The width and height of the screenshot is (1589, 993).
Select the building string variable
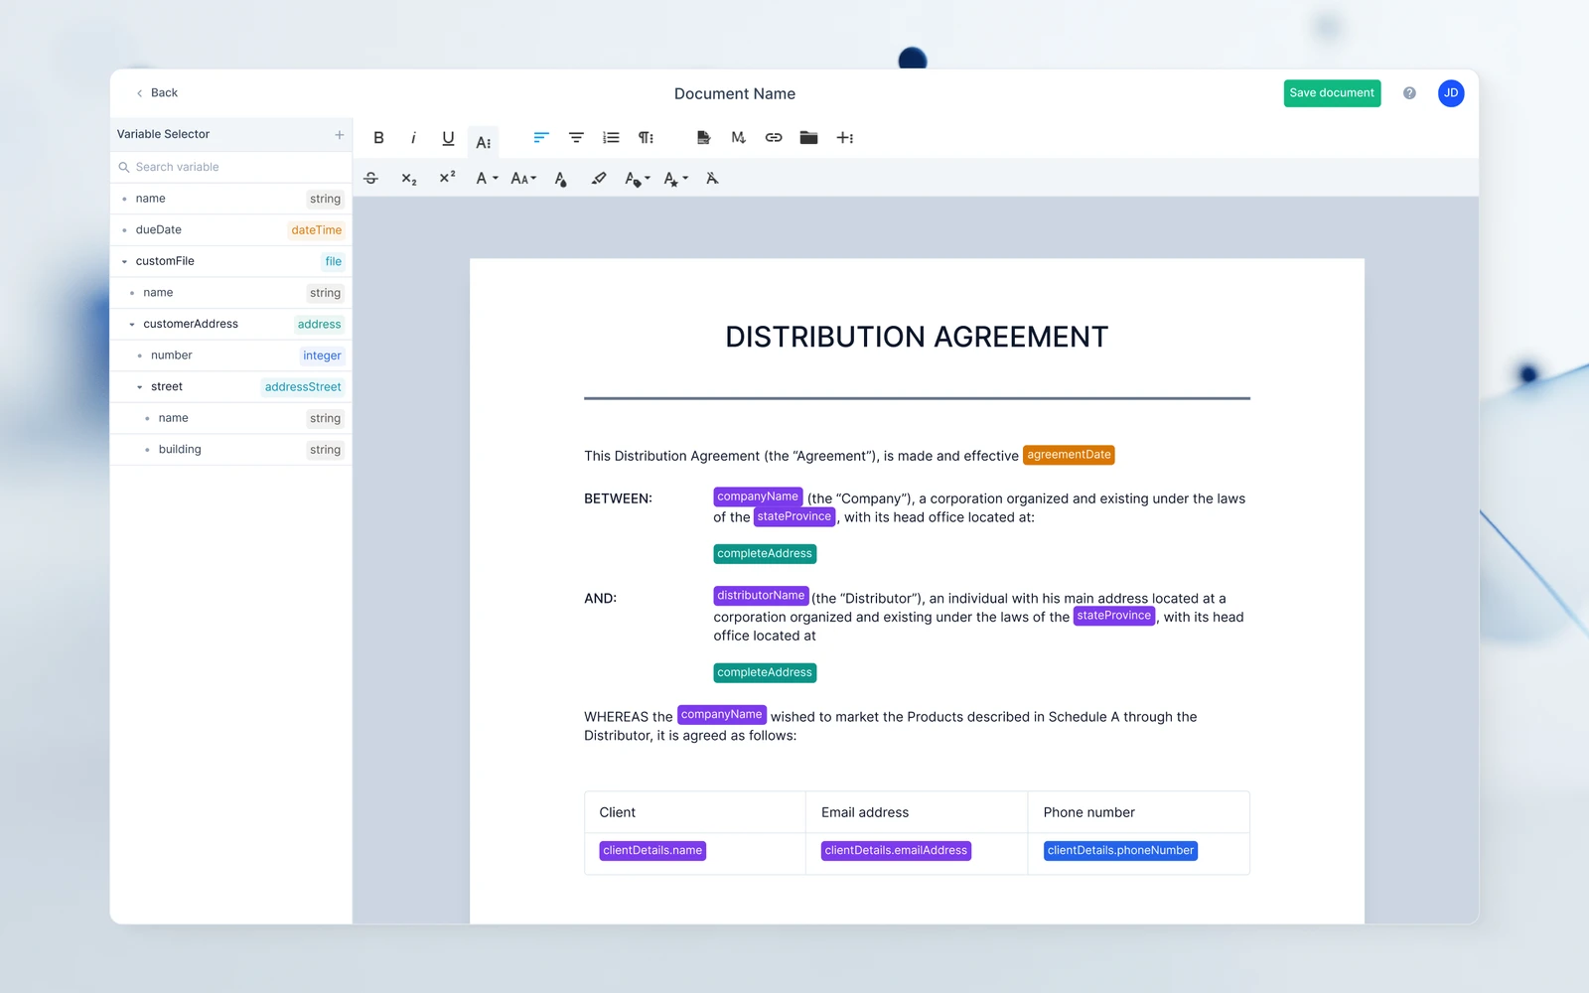tap(231, 450)
